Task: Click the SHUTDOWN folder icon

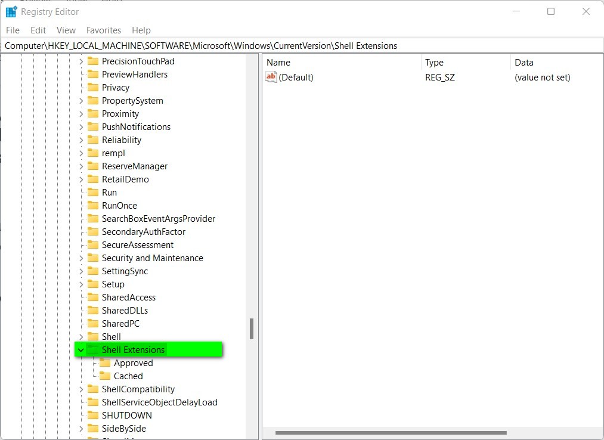Action: tap(93, 415)
